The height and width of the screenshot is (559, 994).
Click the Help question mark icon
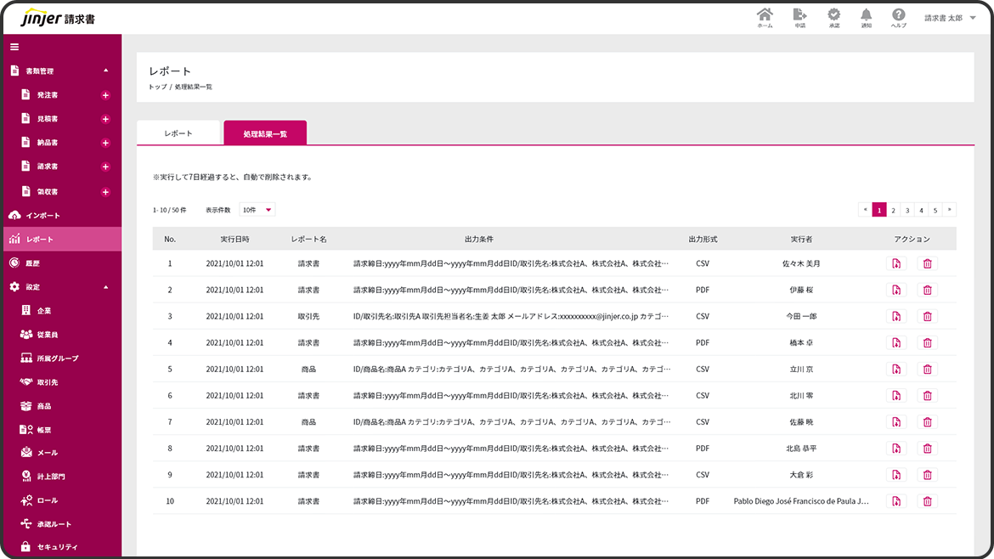(x=898, y=17)
